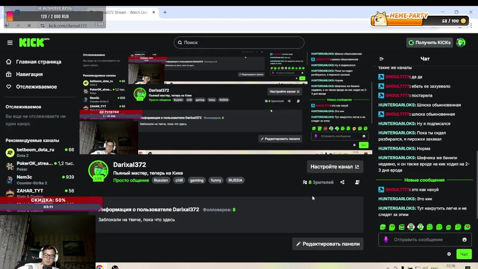Open the chat settings gear
This screenshot has width=478, height=269.
coord(449,254)
